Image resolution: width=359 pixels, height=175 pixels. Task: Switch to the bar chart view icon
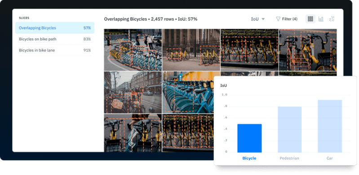(321, 19)
